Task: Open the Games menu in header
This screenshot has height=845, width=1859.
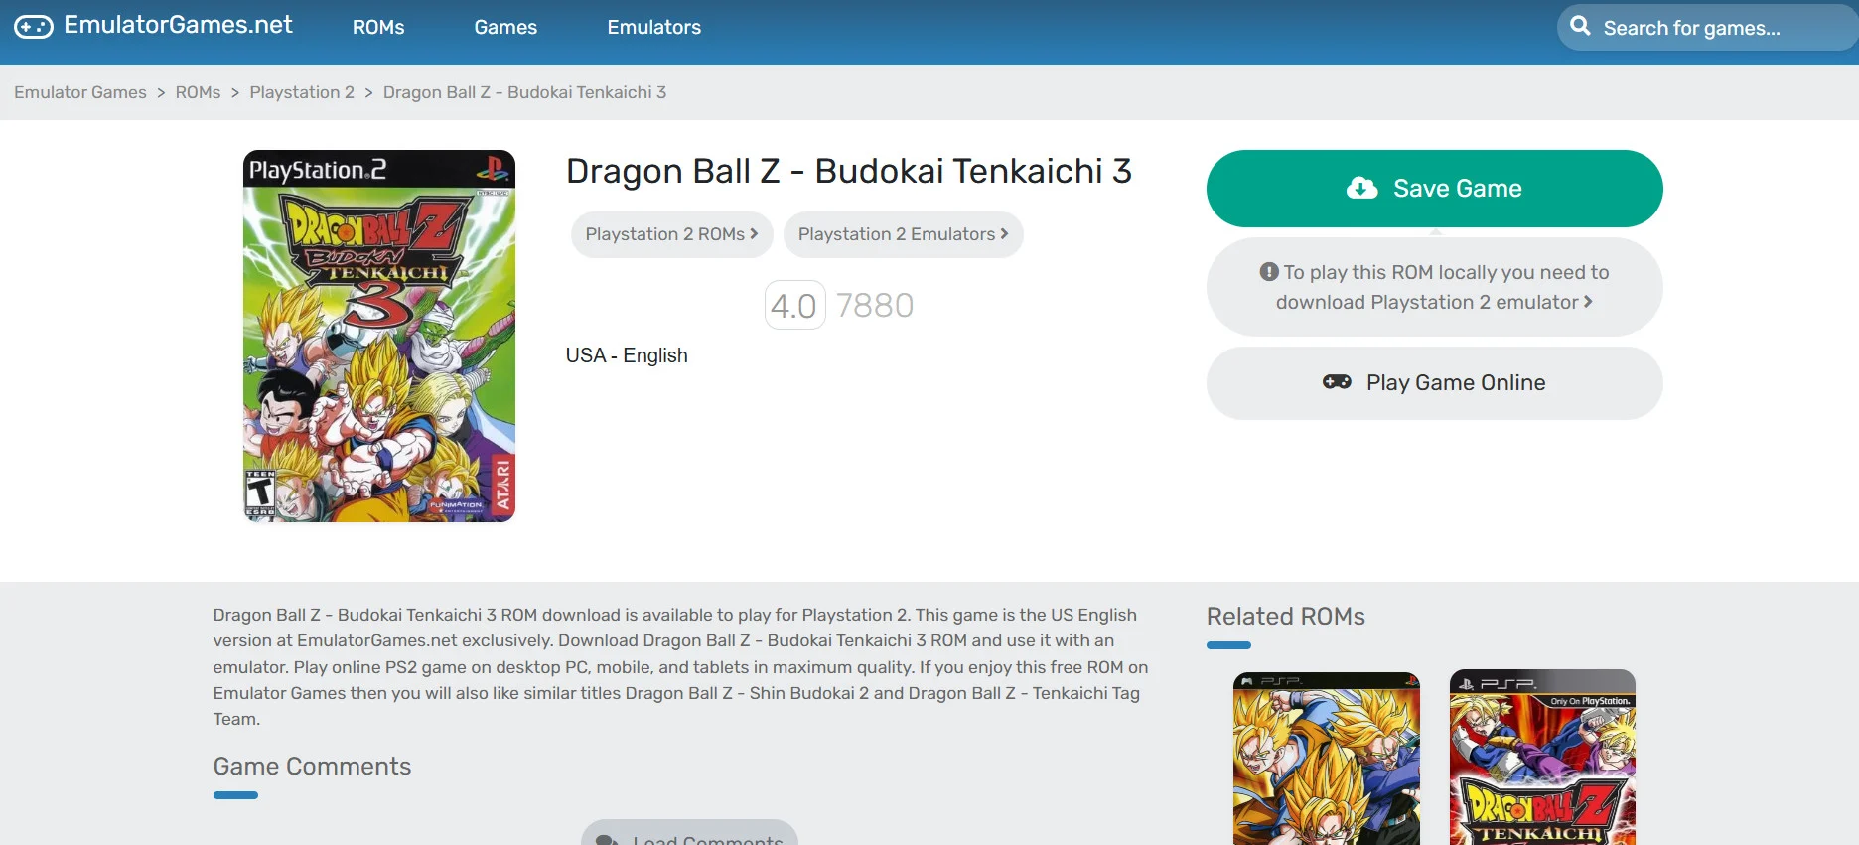Action: [x=505, y=28]
